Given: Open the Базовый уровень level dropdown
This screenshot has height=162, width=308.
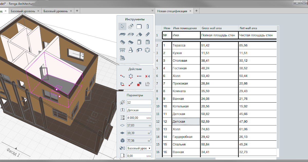Looking at the screenshot, I should pos(139,148).
